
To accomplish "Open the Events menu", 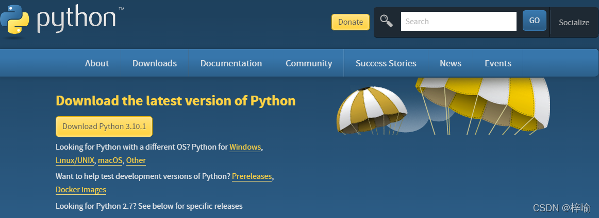I will tap(498, 63).
